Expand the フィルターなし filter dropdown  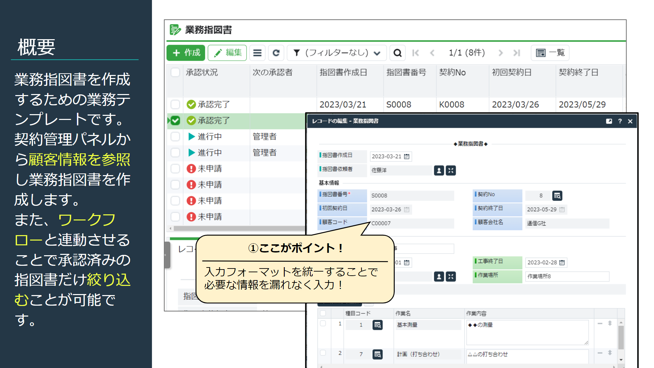337,53
